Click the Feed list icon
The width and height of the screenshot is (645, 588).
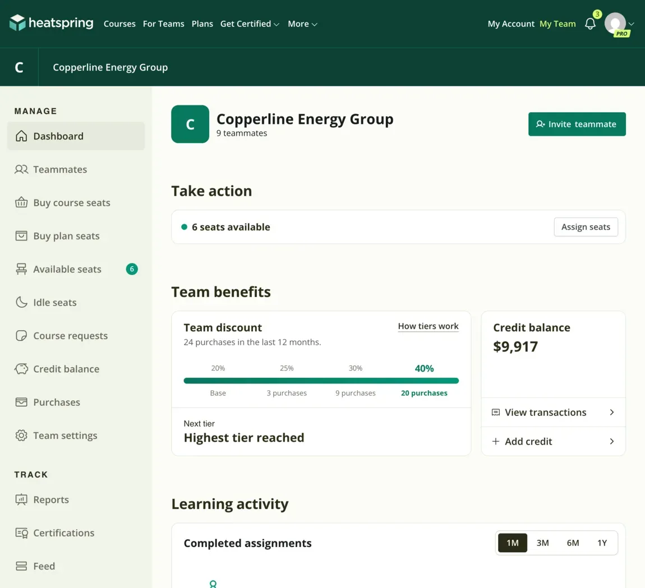pos(21,566)
